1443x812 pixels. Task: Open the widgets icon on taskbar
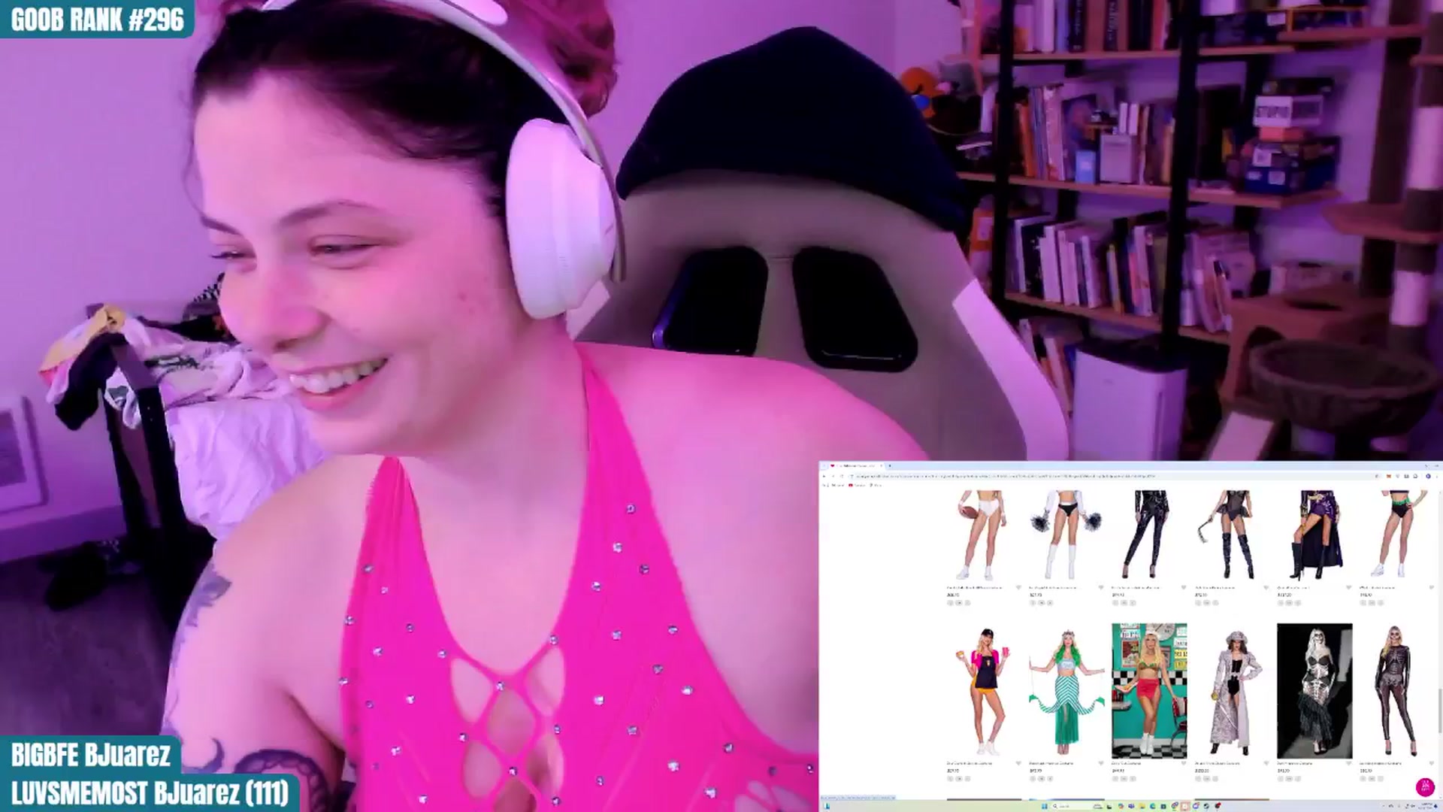826,806
